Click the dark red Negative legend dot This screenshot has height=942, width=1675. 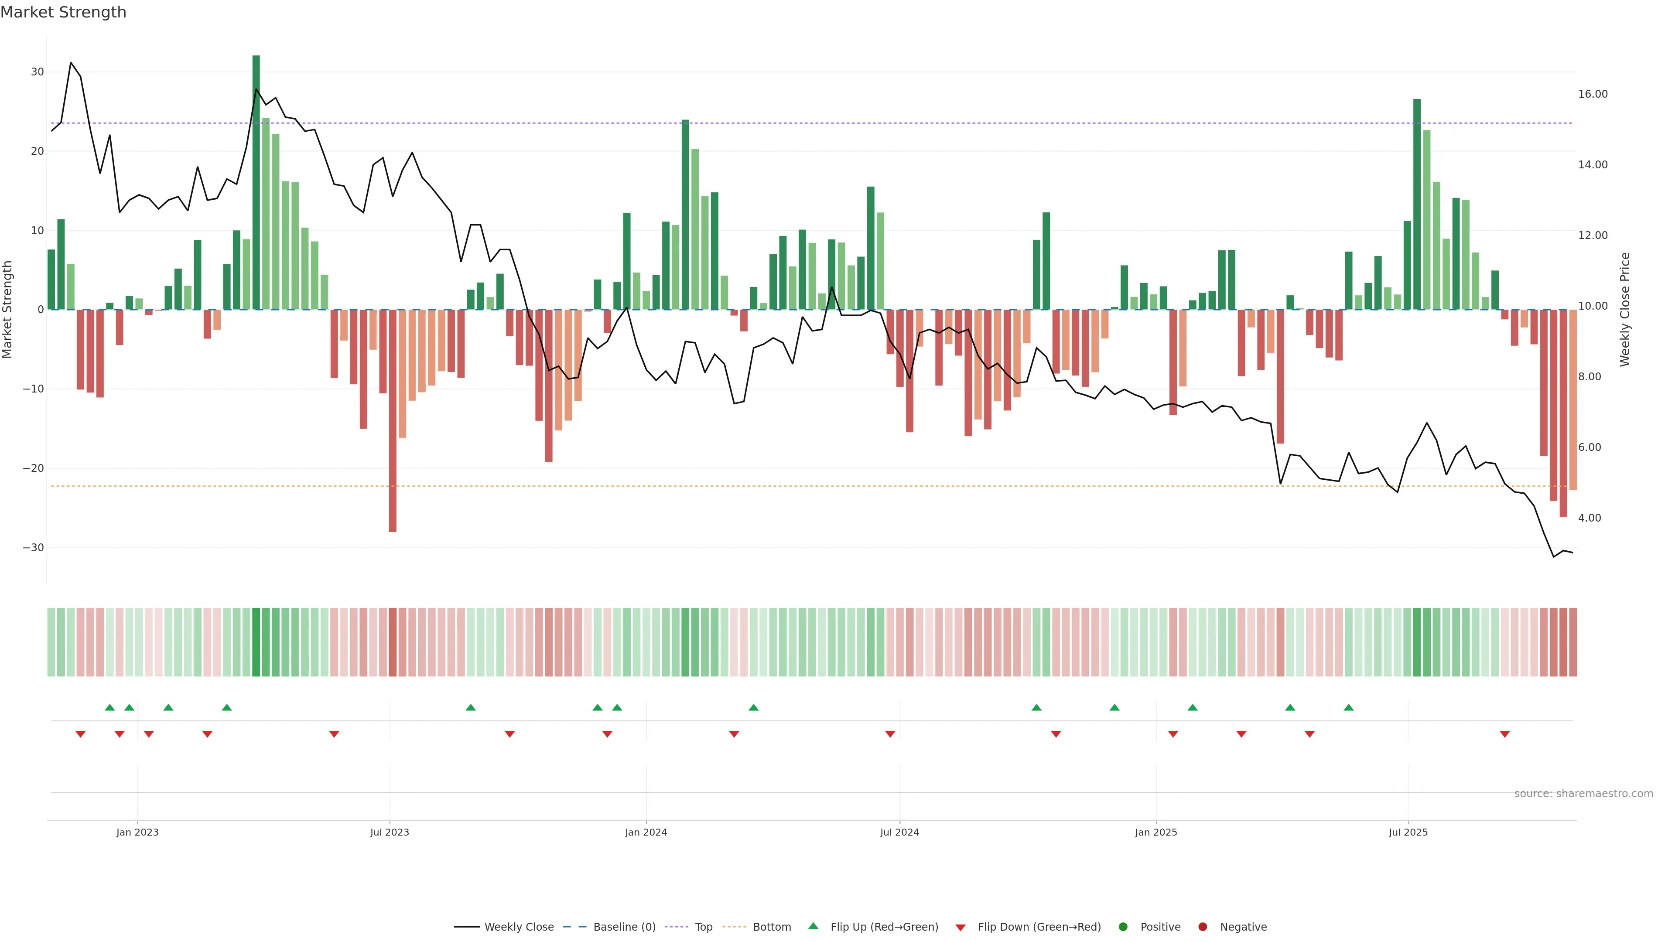pos(1202,926)
